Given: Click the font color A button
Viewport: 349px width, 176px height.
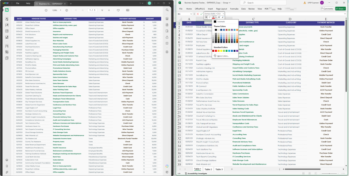Looking at the screenshot, I should click(213, 17).
